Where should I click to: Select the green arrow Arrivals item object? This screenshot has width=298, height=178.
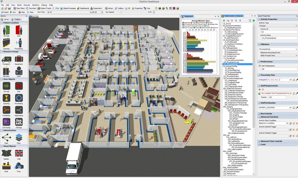[6, 86]
